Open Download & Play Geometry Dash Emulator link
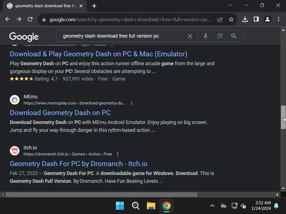Viewport: 286px width, 214px height. 99,54
